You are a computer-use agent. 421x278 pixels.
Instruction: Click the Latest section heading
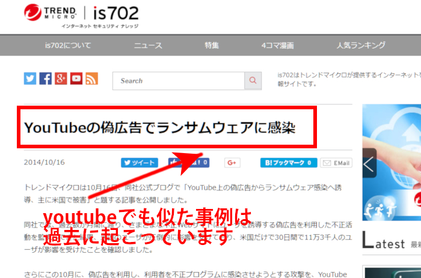point(384,240)
